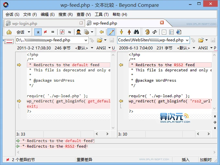
Task: Close the wp-login.php tab
Action: pyautogui.click(x=81, y=23)
